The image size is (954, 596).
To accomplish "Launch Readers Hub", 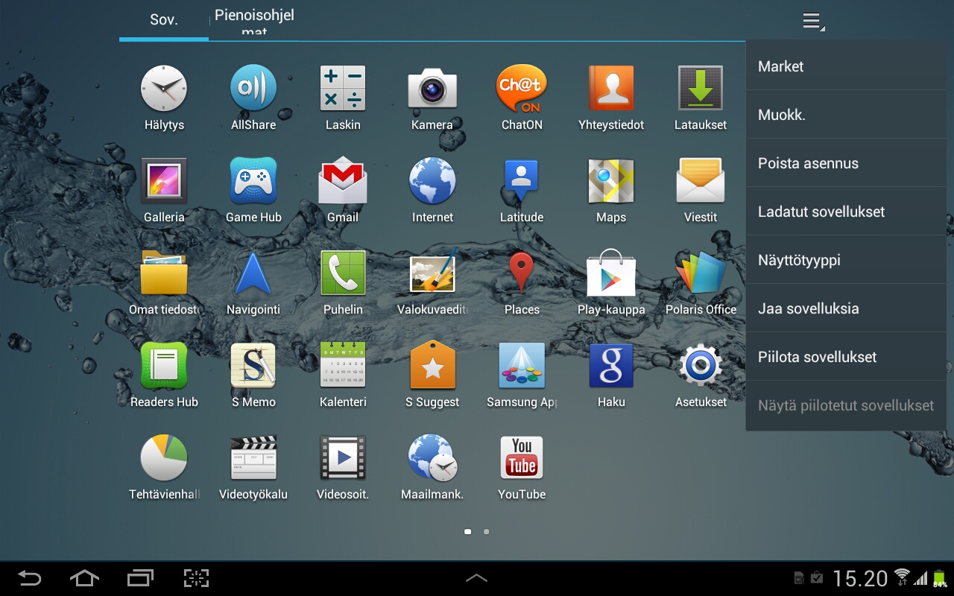I will point(164,375).
